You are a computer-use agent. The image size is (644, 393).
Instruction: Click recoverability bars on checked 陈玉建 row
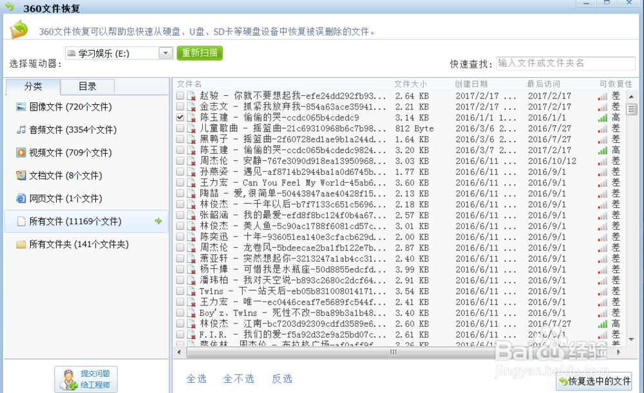603,118
